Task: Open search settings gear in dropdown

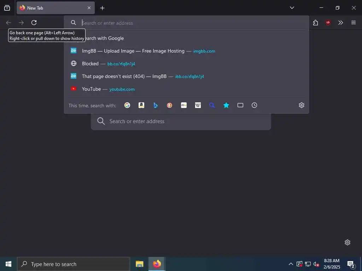Action: pyautogui.click(x=302, y=105)
